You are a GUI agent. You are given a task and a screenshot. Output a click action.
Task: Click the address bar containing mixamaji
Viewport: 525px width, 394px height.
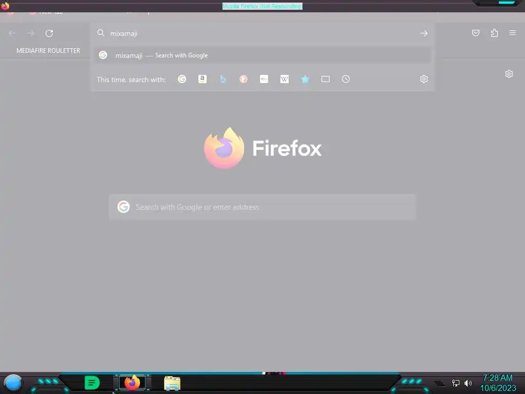click(262, 33)
